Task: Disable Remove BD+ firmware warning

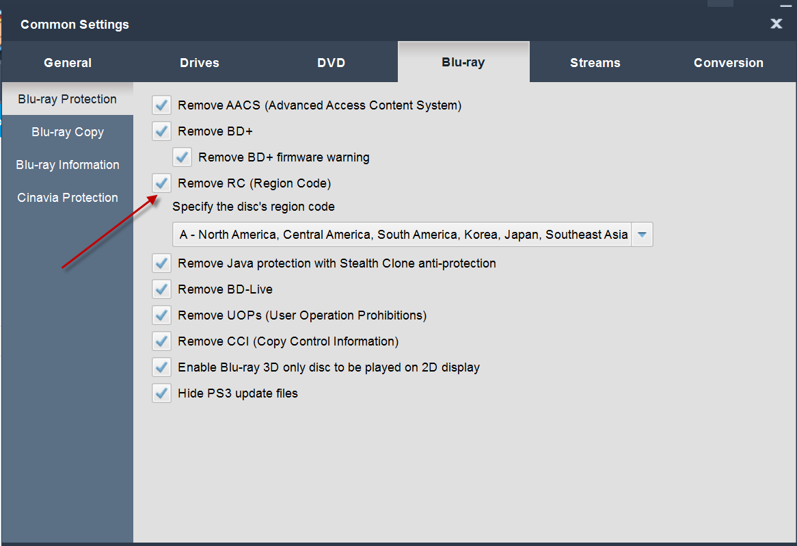Action: 183,157
